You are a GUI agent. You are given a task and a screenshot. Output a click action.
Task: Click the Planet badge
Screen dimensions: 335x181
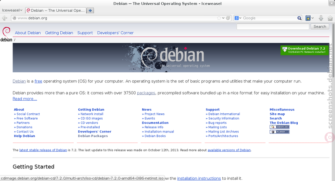point(279,132)
